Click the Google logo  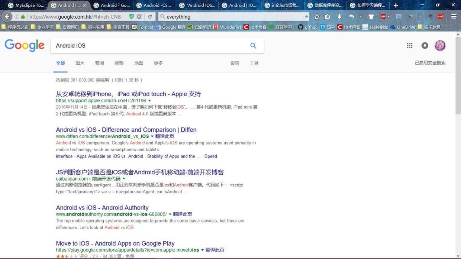point(25,45)
